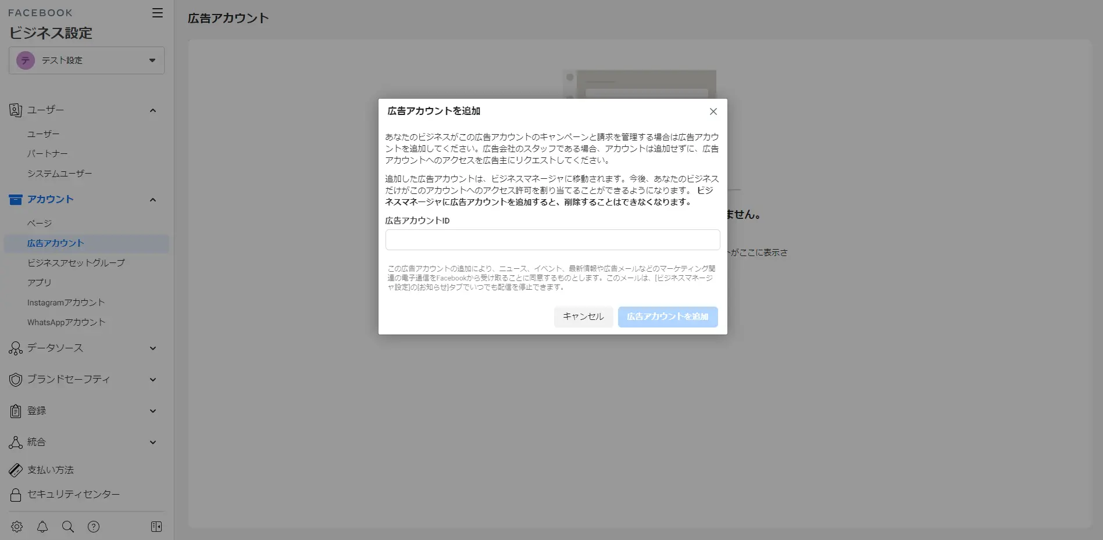This screenshot has height=540, width=1103.
Task: Click the search magnifier icon in sidebar footer
Action: pos(68,527)
